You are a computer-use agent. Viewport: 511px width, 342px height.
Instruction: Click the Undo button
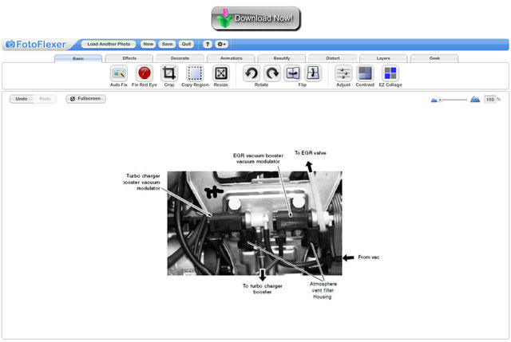[x=22, y=99]
